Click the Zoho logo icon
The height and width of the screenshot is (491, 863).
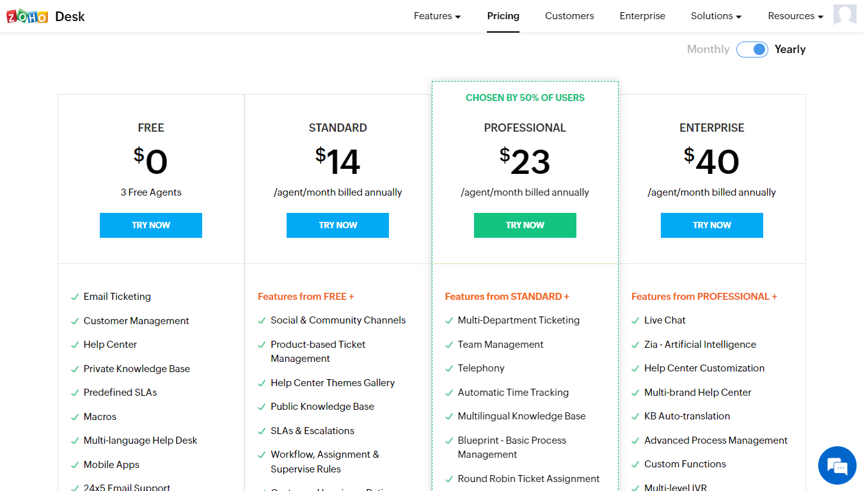(x=27, y=17)
